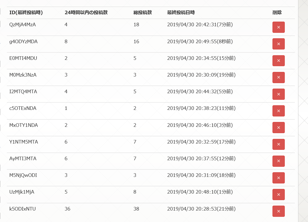Image resolution: width=308 pixels, height=222 pixels.
Task: Click the delete icon for M0Mzk3NzA
Action: (x=278, y=77)
